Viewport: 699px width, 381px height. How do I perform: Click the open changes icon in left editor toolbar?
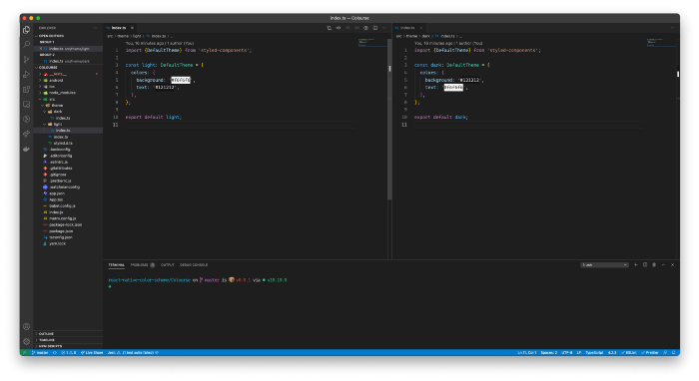[329, 28]
